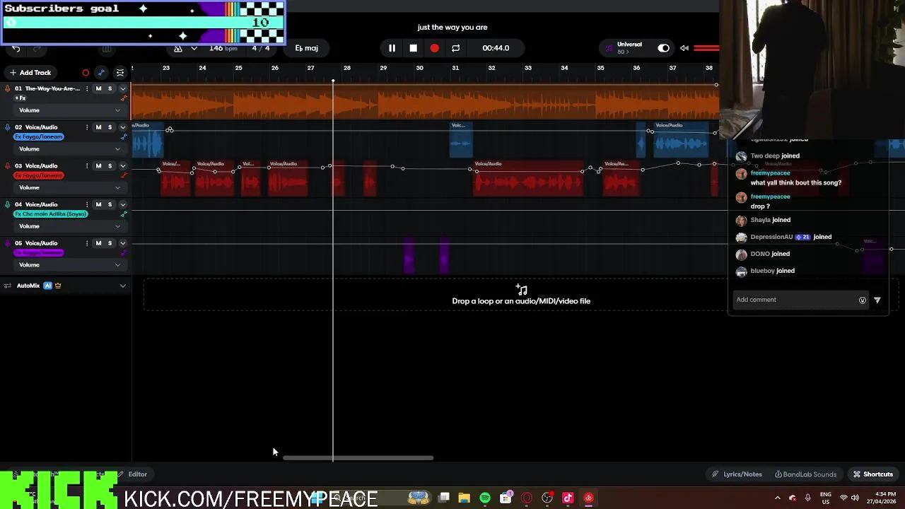905x509 pixels.
Task: Change the 146 bpm tempo value
Action: point(223,48)
